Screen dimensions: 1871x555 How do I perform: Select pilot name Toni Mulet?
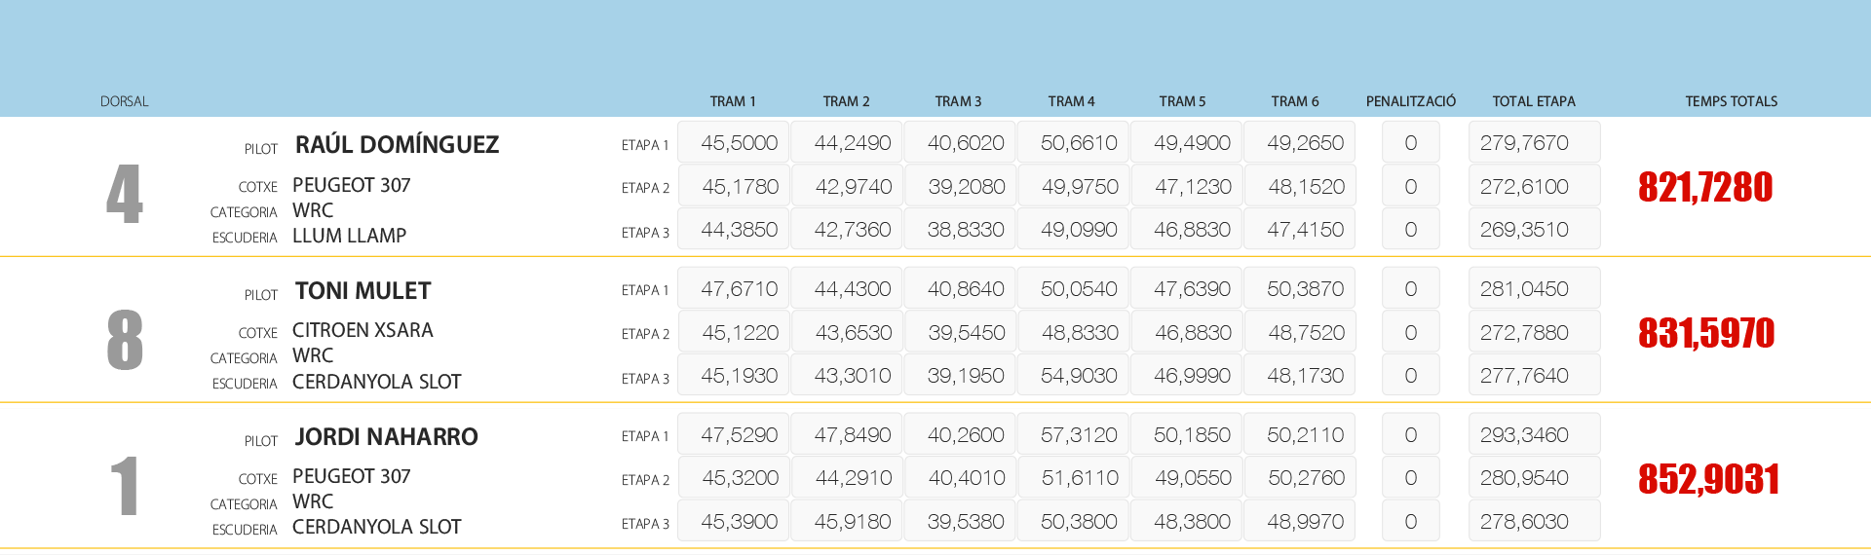tap(363, 291)
